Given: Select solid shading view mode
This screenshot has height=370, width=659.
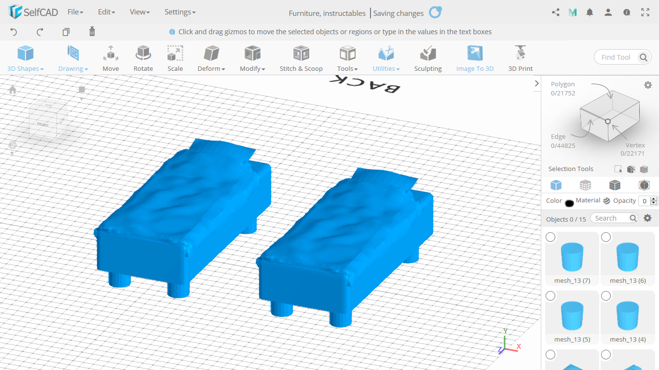Looking at the screenshot, I should point(556,185).
